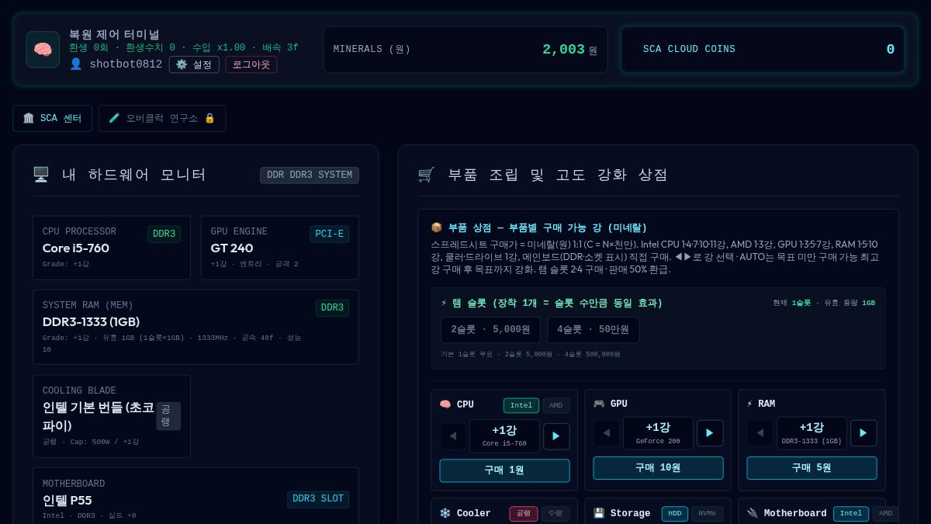Decrease GPU grade with left arrow

[x=607, y=433]
